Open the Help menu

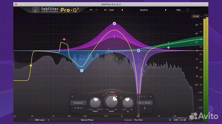(x=178, y=10)
